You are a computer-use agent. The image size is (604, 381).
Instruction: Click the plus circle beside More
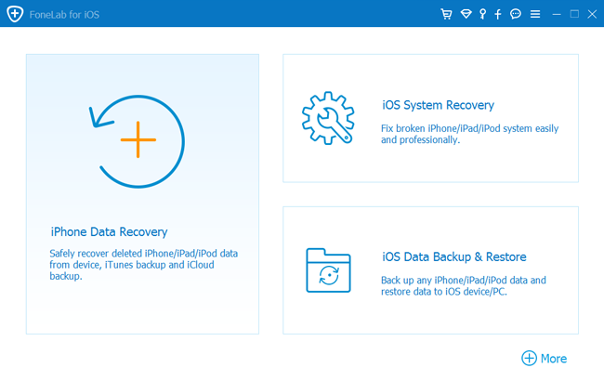(x=529, y=359)
